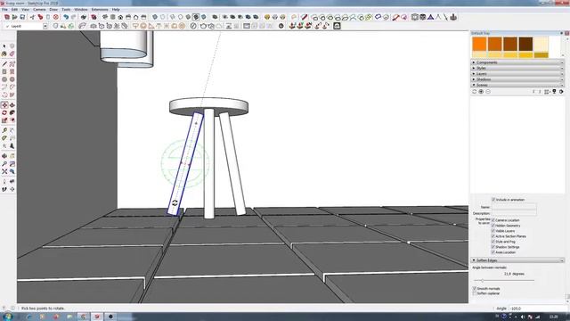Viewport: 570px width, 321px height.
Task: Toggle Hidden Geometry checkbox
Action: pos(493,226)
